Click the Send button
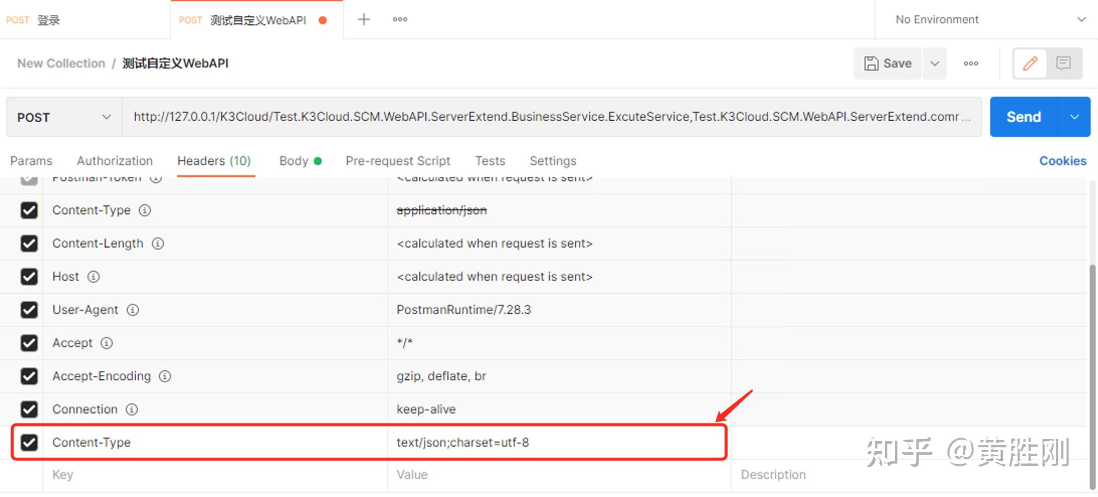The image size is (1098, 497). [x=1024, y=117]
